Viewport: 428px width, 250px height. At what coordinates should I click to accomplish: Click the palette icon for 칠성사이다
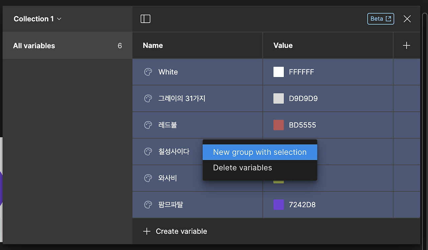point(148,152)
